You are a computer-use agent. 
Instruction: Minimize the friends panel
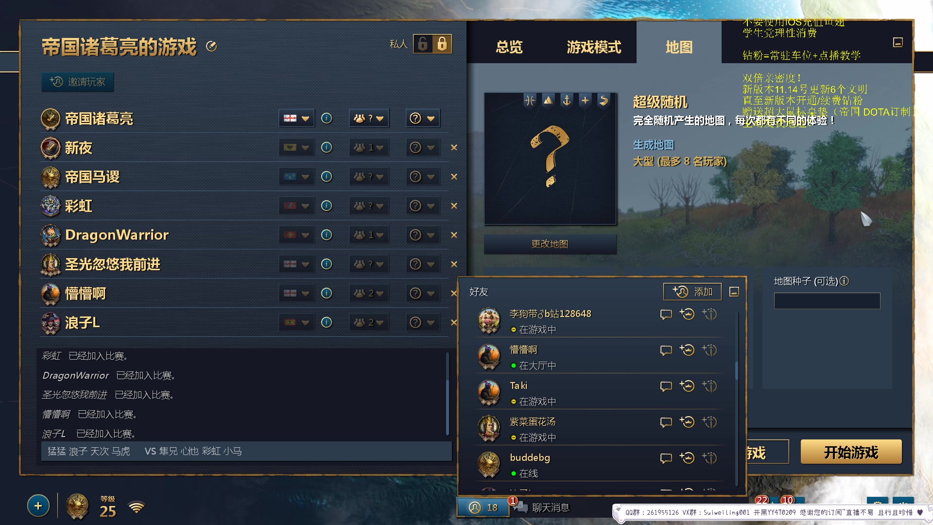[x=734, y=292]
